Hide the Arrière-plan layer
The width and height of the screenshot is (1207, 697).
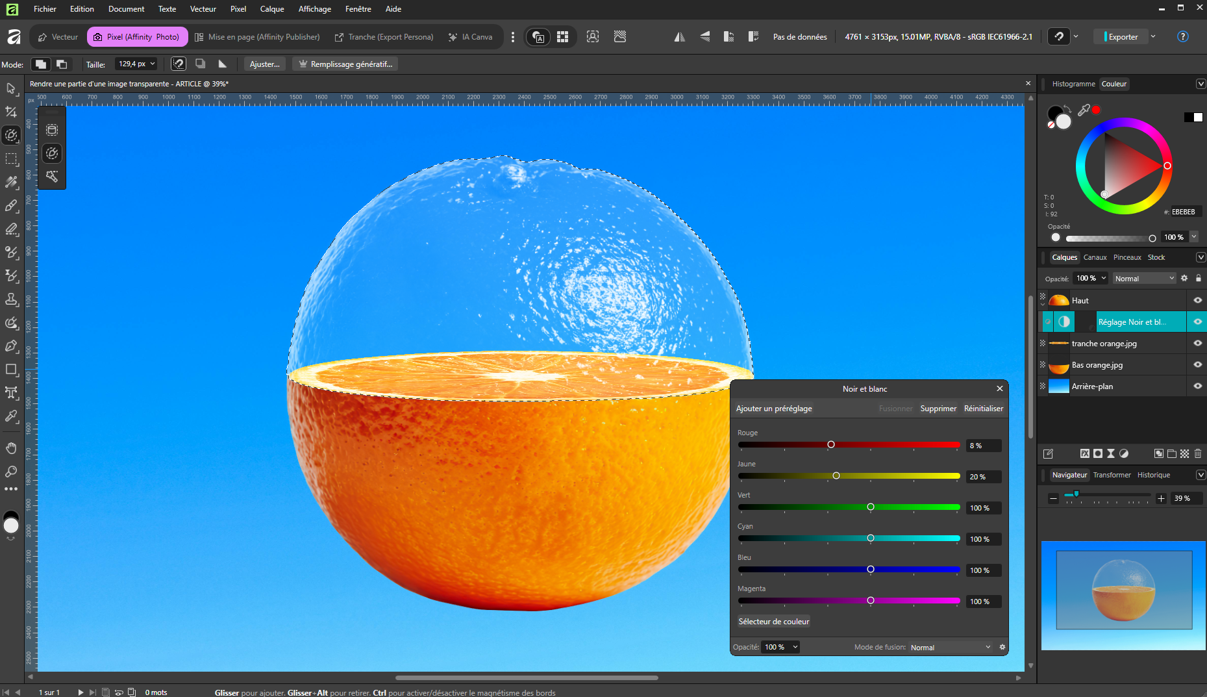(1197, 386)
